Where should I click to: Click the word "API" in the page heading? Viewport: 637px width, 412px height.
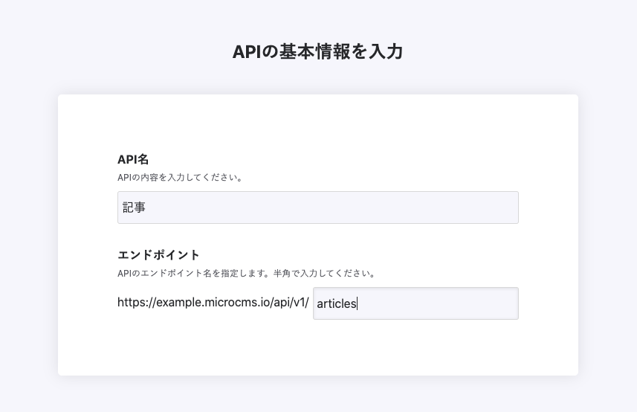point(248,52)
